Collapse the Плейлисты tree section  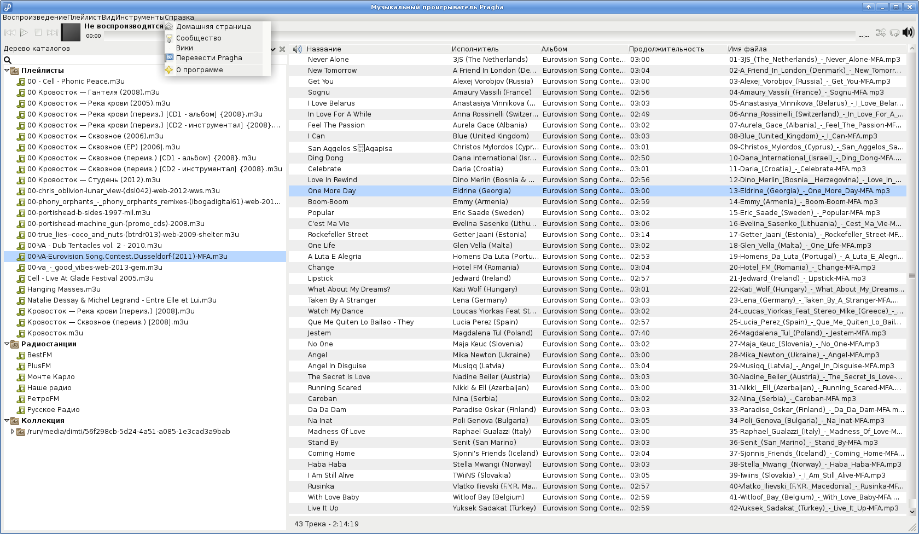coord(7,71)
